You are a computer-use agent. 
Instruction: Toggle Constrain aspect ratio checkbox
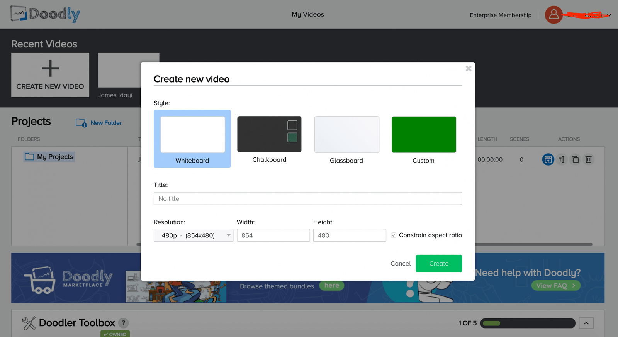pyautogui.click(x=394, y=235)
